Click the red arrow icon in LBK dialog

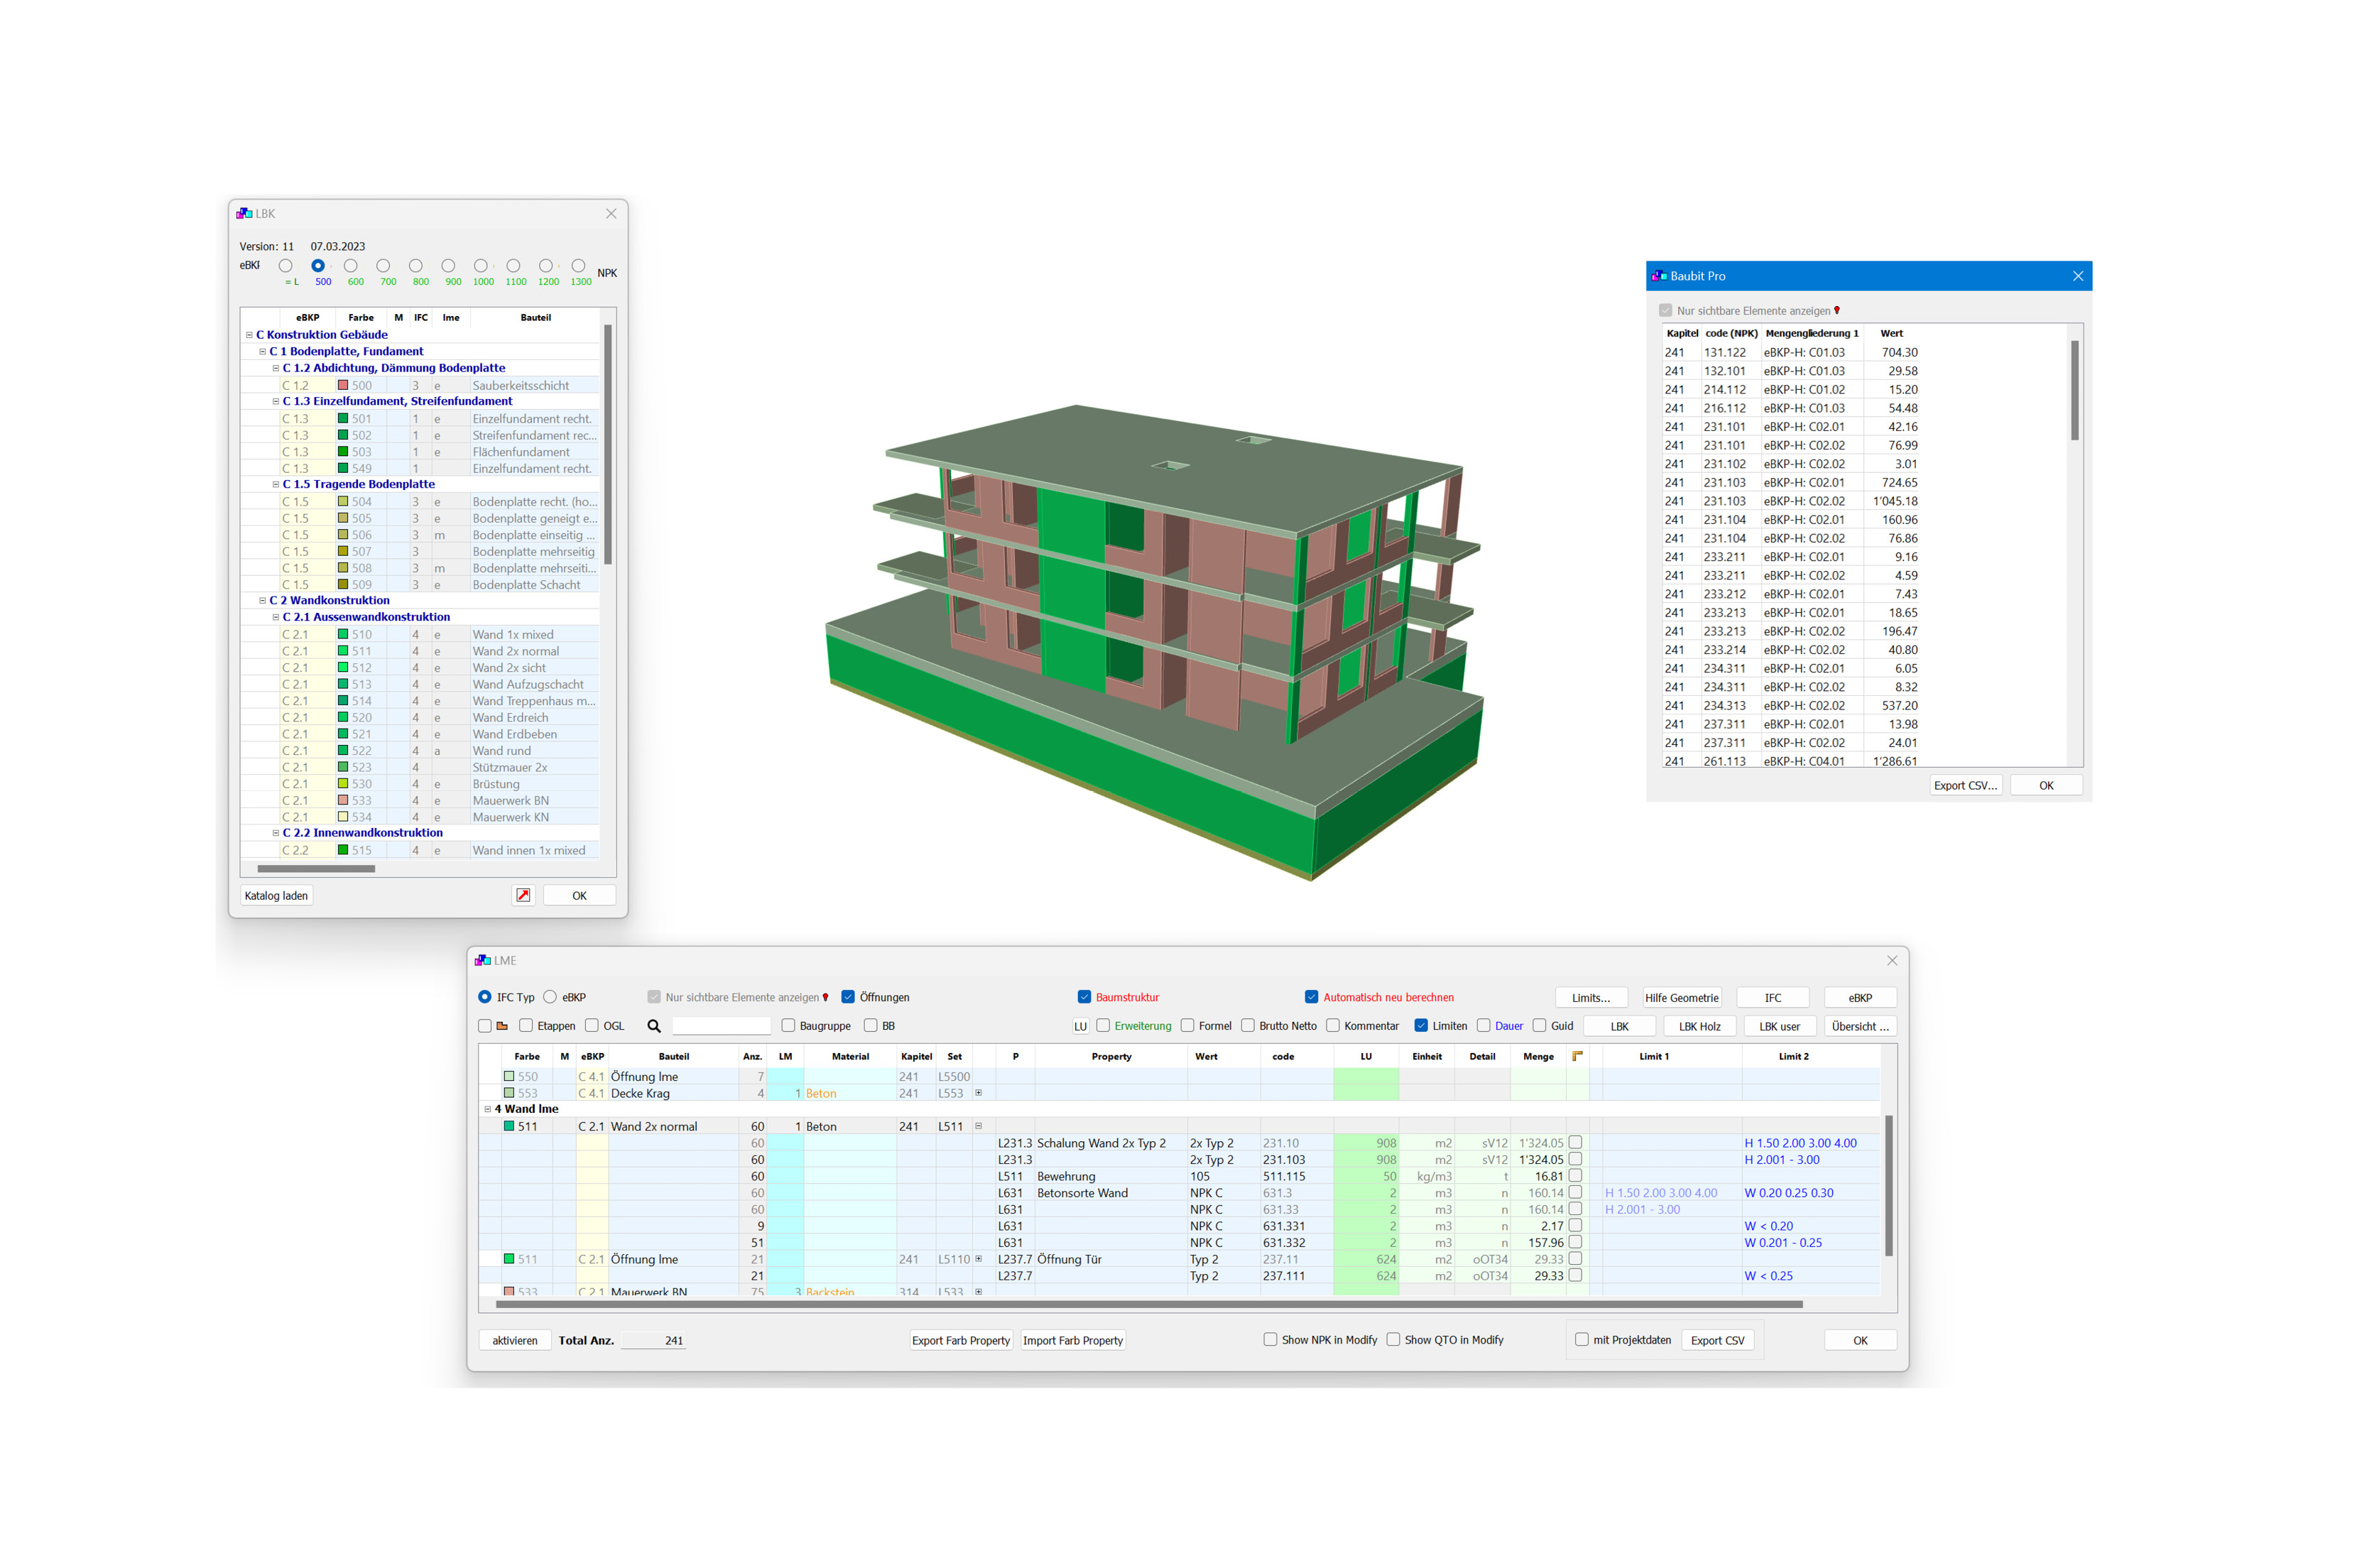coord(523,895)
